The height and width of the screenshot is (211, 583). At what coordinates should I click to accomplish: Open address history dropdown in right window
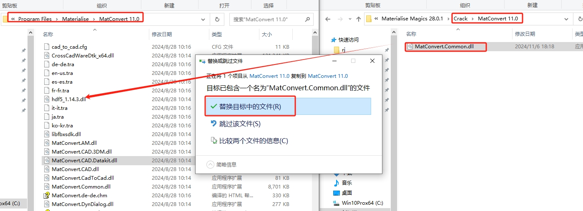tap(566, 19)
